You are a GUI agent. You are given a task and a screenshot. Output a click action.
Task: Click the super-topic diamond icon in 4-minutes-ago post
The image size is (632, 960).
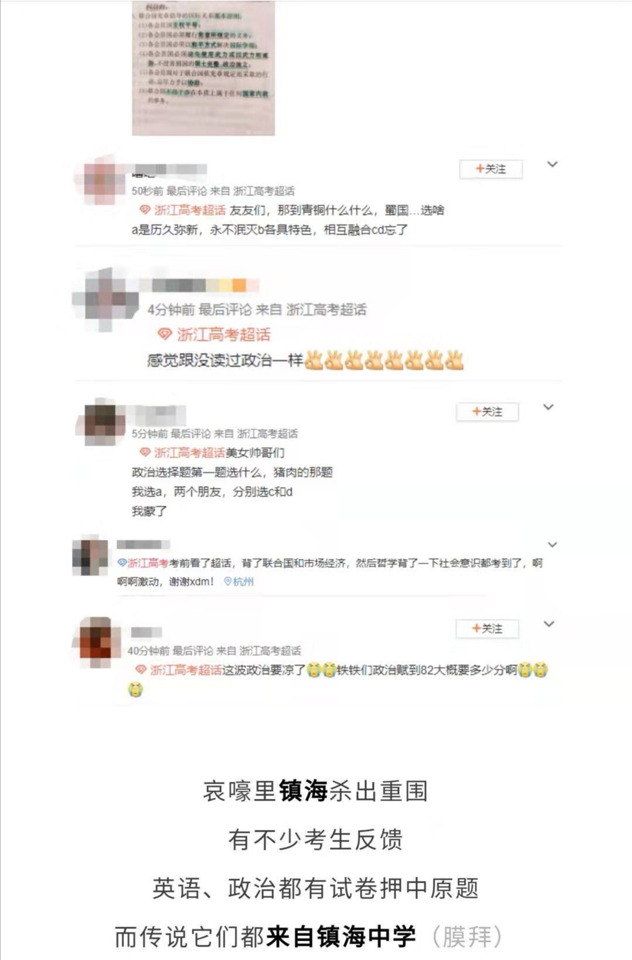pos(165,335)
